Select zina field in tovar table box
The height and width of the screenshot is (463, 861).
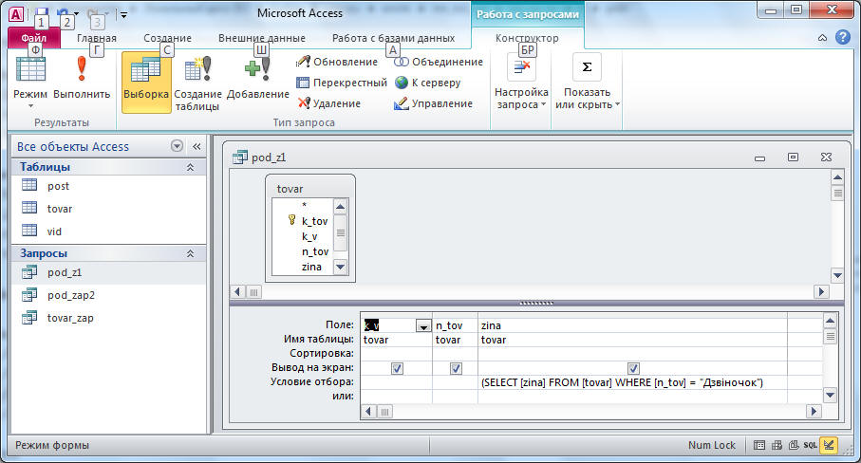click(311, 267)
